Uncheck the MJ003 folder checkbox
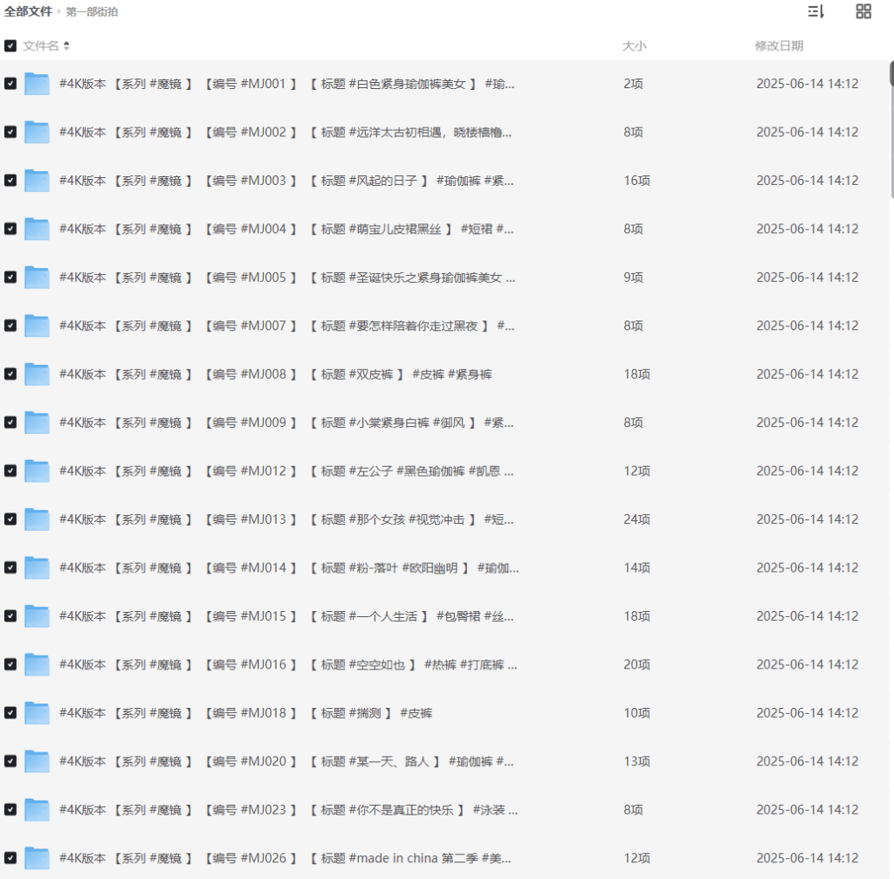 click(x=10, y=181)
